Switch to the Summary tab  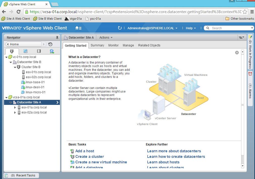coord(97,45)
